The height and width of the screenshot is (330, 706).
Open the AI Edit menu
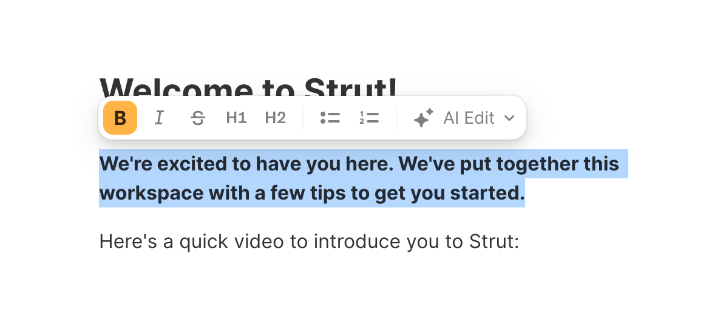pos(469,118)
